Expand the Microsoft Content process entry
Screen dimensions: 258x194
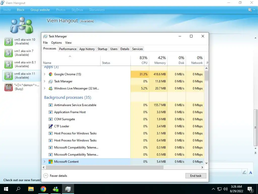point(44,162)
